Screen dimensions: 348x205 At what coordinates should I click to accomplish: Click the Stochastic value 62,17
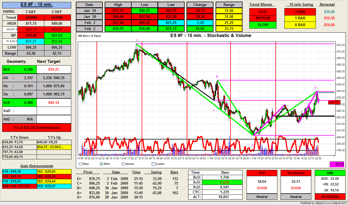(296, 181)
